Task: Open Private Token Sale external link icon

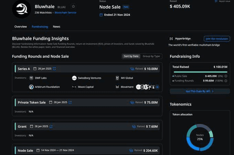Action: pyautogui.click(x=70, y=102)
